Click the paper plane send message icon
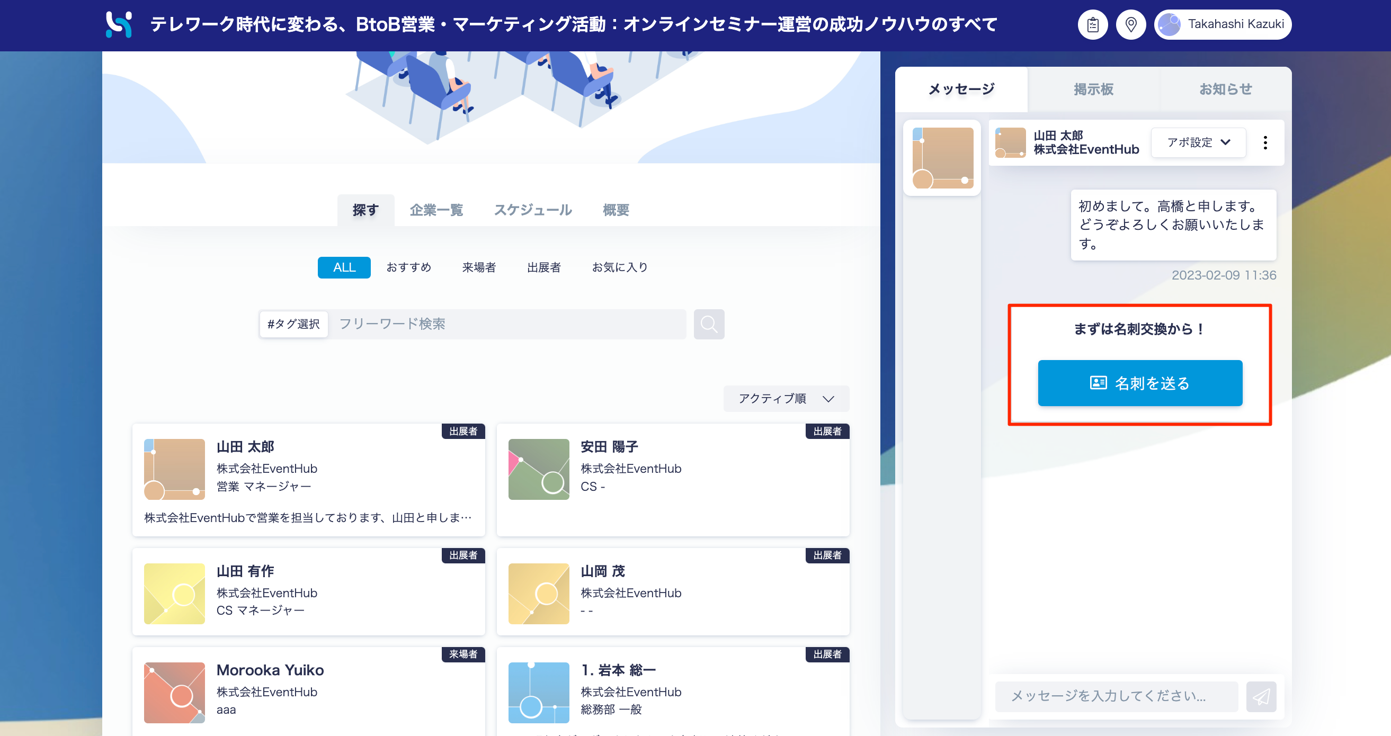This screenshot has height=736, width=1391. [x=1261, y=697]
